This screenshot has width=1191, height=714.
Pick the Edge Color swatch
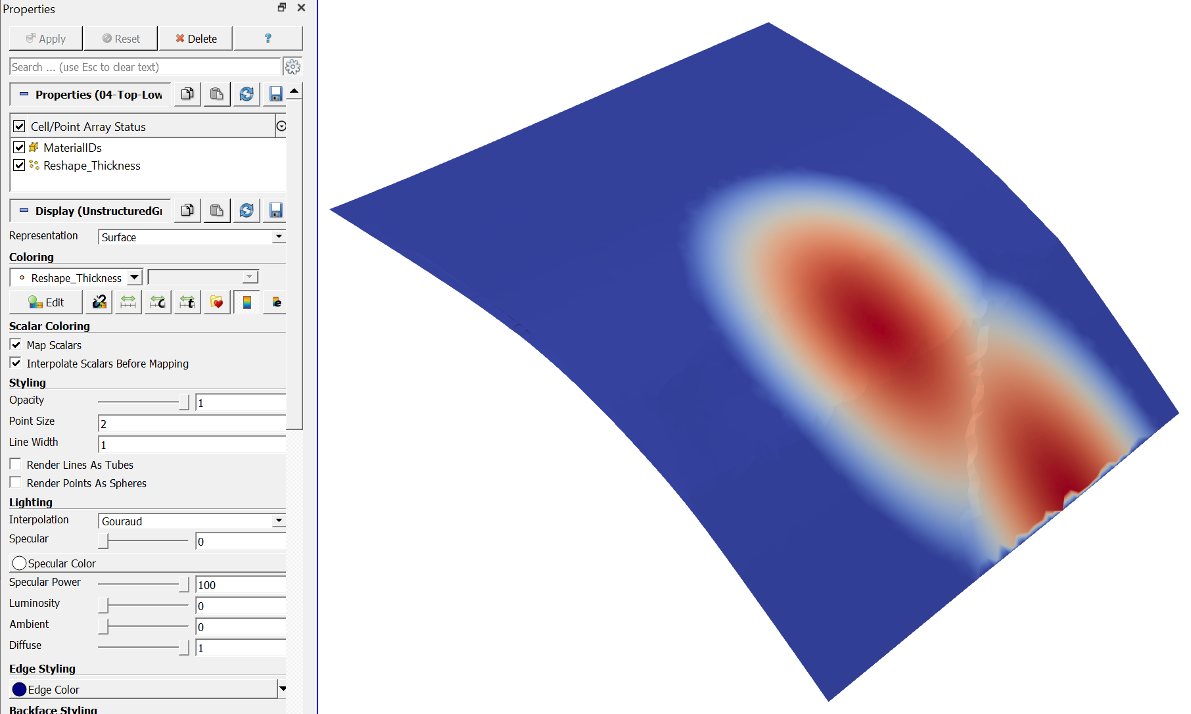coord(19,689)
